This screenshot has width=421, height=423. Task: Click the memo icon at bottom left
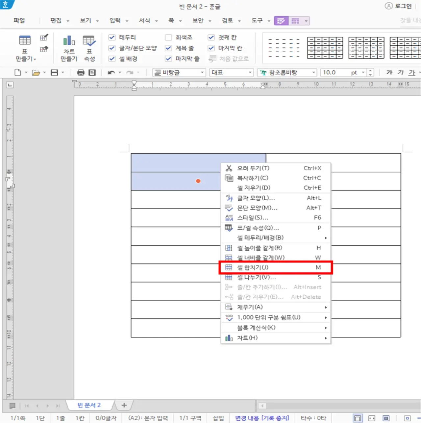tap(12, 406)
